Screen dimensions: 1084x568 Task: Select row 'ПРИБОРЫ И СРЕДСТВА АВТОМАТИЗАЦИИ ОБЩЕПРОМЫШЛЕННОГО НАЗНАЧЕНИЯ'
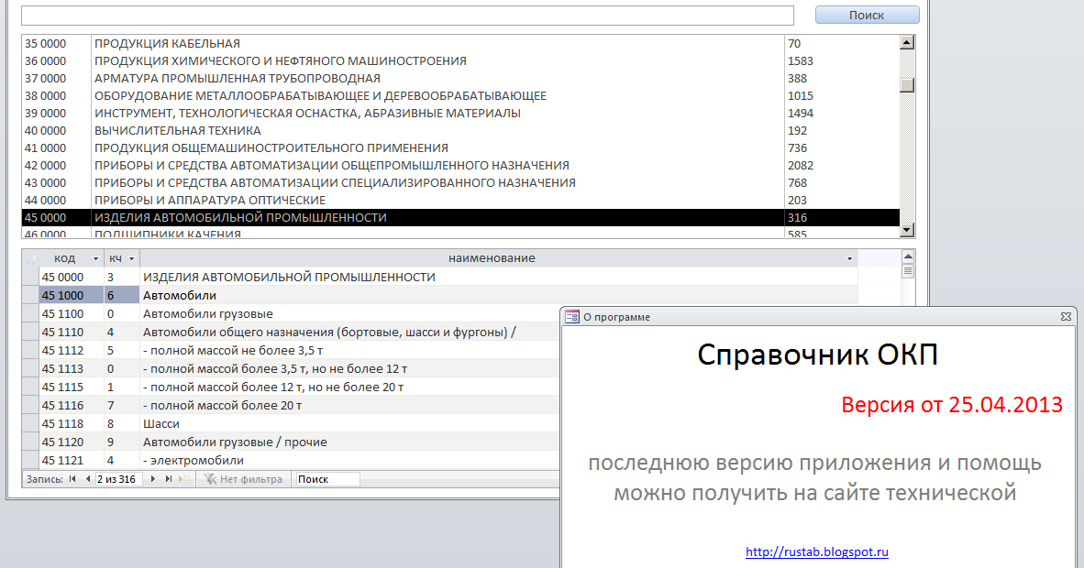tap(460, 165)
